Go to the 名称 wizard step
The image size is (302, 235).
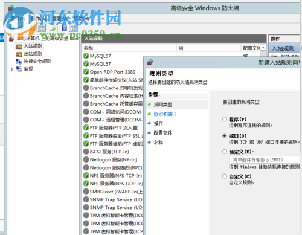pos(158,143)
